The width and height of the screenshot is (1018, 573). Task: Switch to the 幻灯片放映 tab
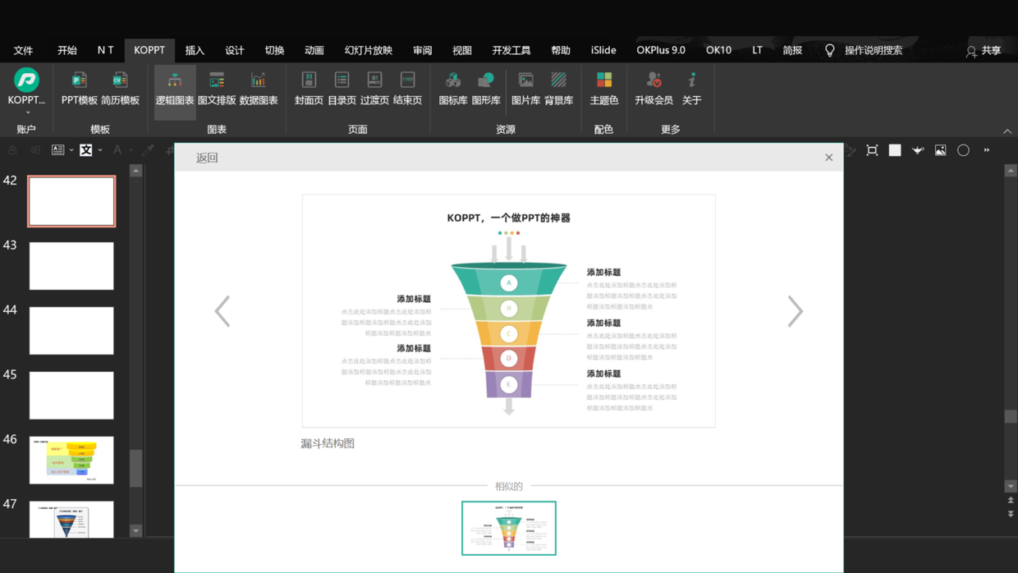[x=369, y=51]
